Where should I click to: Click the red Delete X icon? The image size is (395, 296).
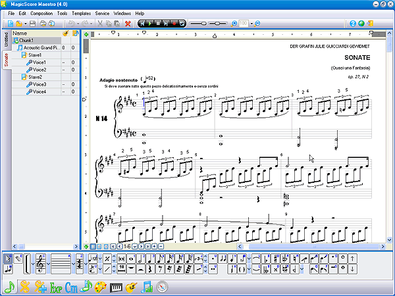coord(128,24)
